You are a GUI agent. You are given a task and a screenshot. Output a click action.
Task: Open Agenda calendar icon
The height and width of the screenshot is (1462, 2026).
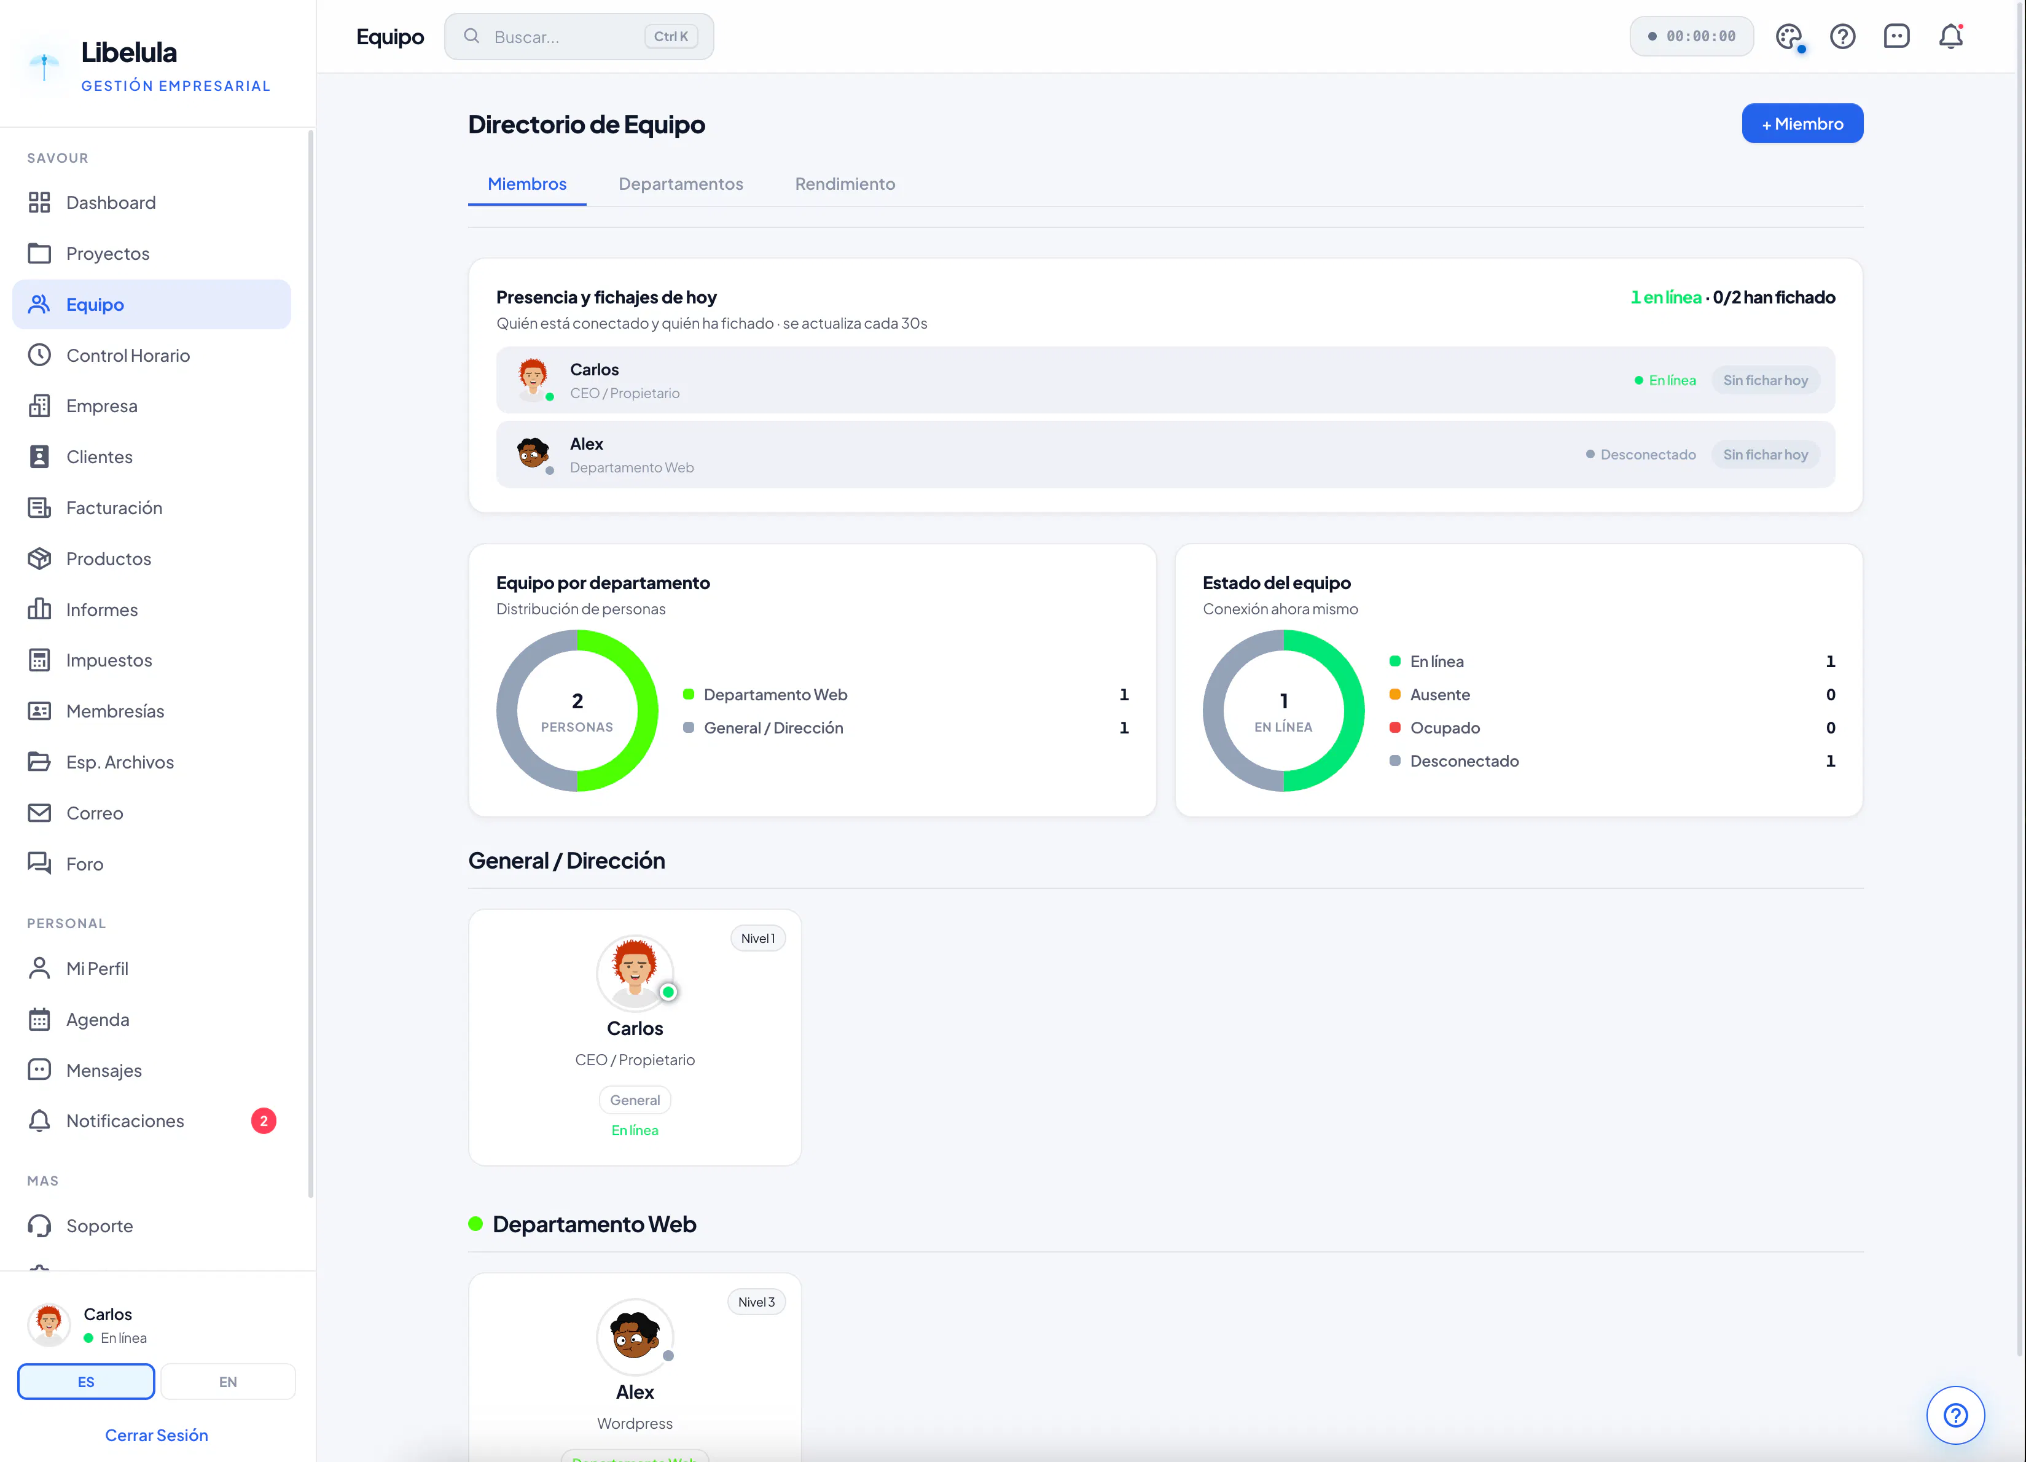[x=39, y=1020]
